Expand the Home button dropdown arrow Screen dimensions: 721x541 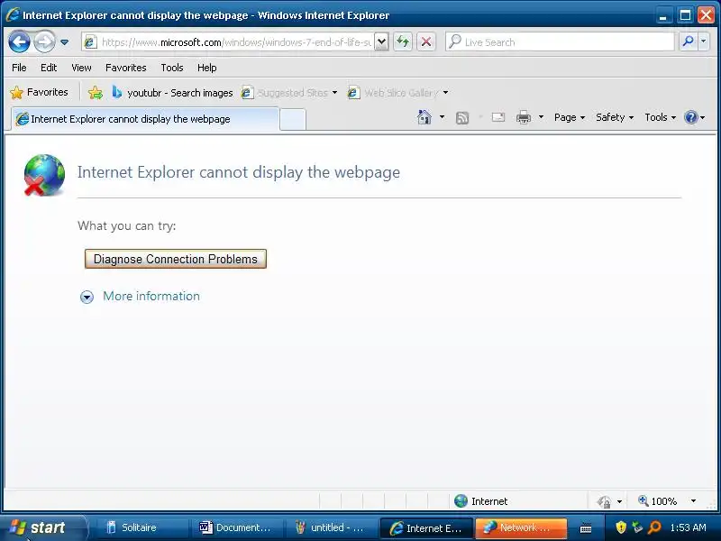[442, 117]
